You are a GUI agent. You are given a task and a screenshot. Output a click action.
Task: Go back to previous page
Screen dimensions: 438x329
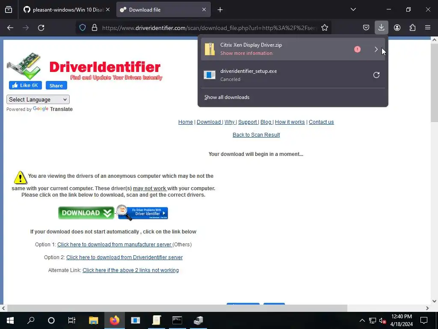pos(10,28)
